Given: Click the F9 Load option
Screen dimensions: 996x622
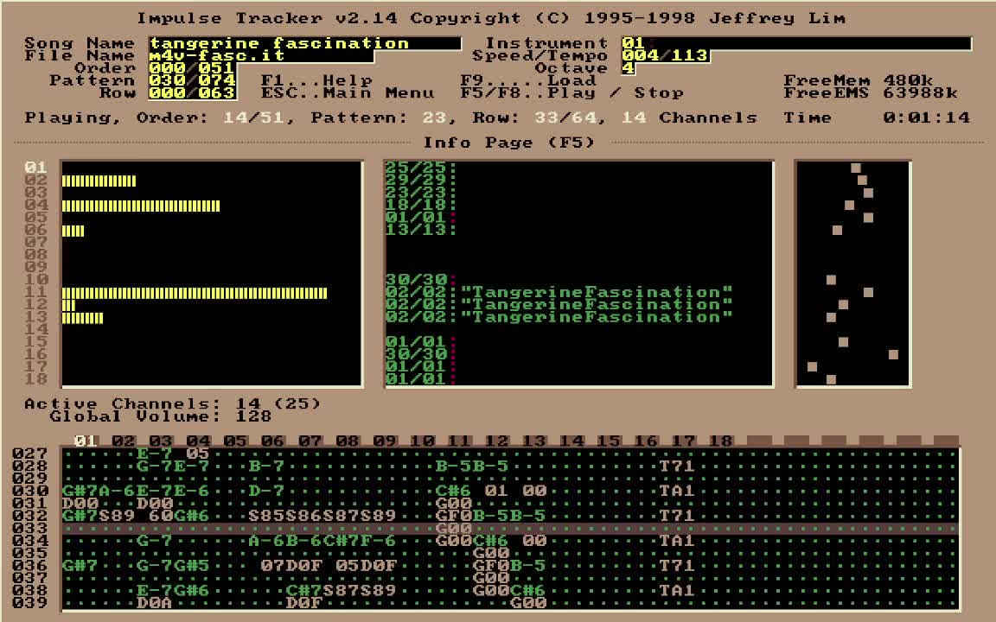Looking at the screenshot, I should click(x=528, y=80).
